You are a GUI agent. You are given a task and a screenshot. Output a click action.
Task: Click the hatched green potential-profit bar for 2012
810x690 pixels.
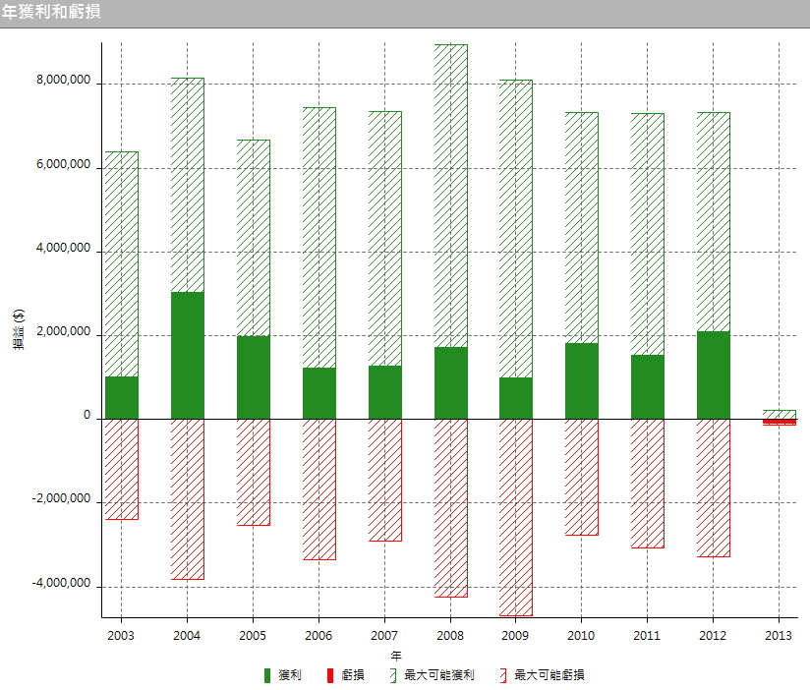point(714,222)
